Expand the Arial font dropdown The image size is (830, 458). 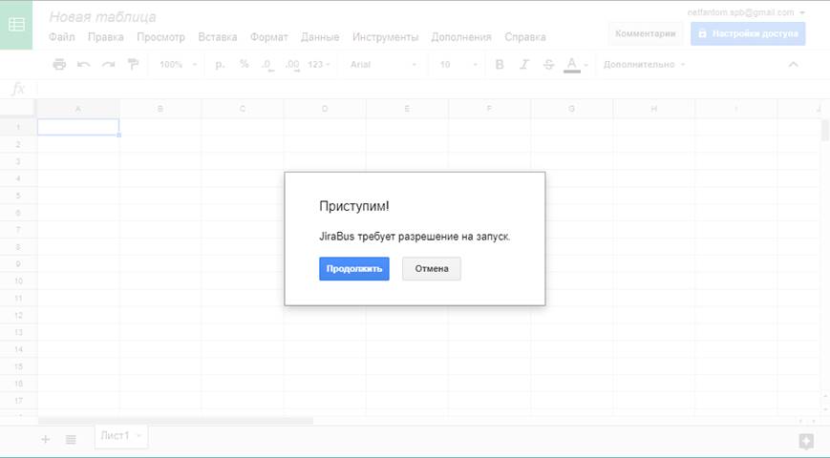383,65
